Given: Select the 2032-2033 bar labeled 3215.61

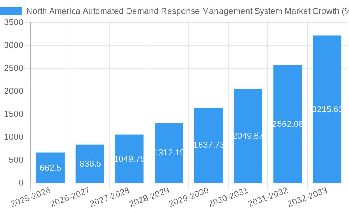Looking at the screenshot, I should pos(327,109).
